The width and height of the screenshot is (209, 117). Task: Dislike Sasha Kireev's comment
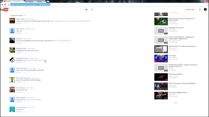coord(27,33)
